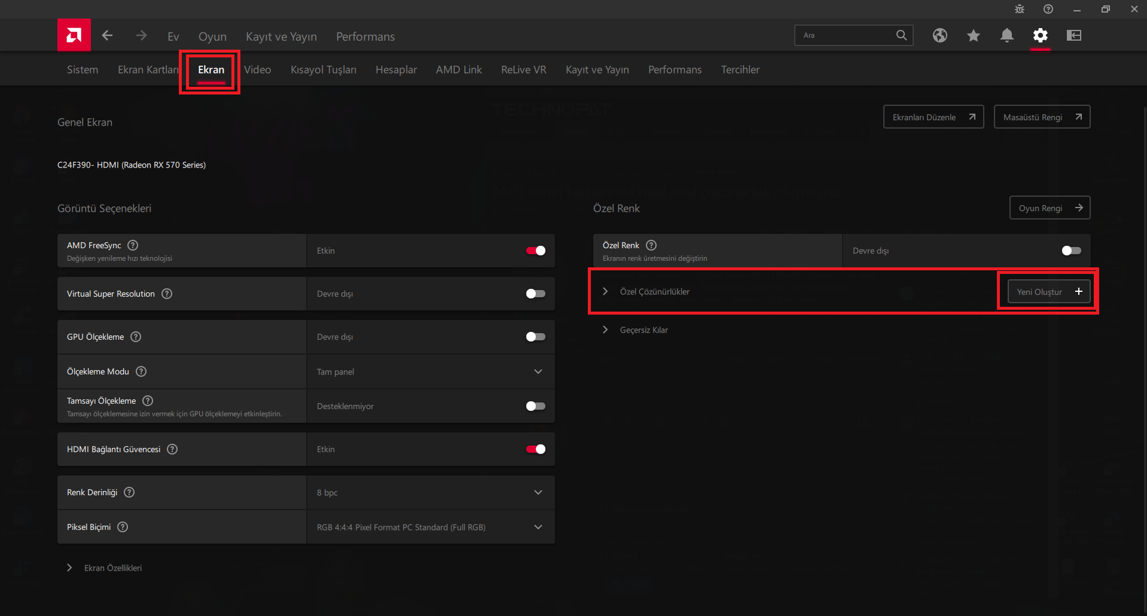
Task: Select the Ekran tab
Action: [211, 69]
